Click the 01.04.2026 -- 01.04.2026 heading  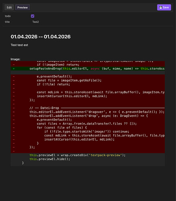click(41, 37)
